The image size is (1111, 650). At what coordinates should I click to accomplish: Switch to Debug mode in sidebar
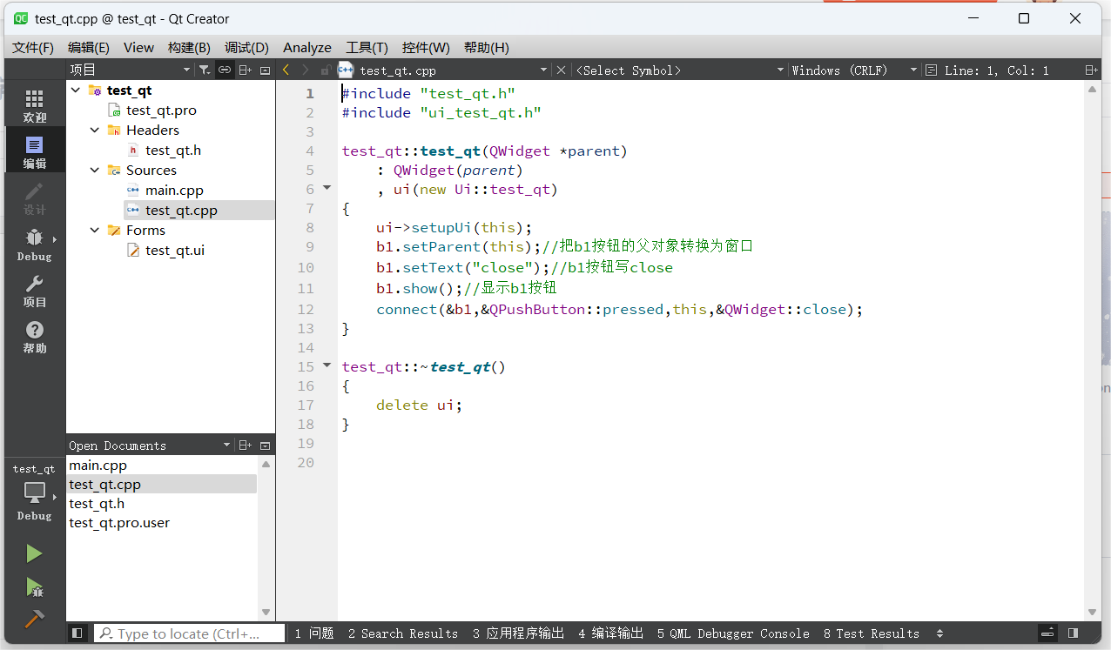(34, 244)
